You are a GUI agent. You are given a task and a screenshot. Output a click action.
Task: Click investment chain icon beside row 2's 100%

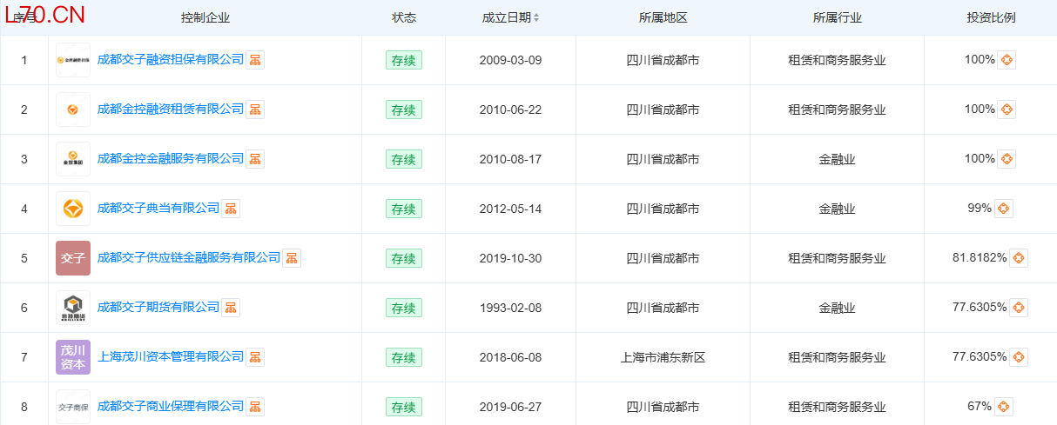1007,110
